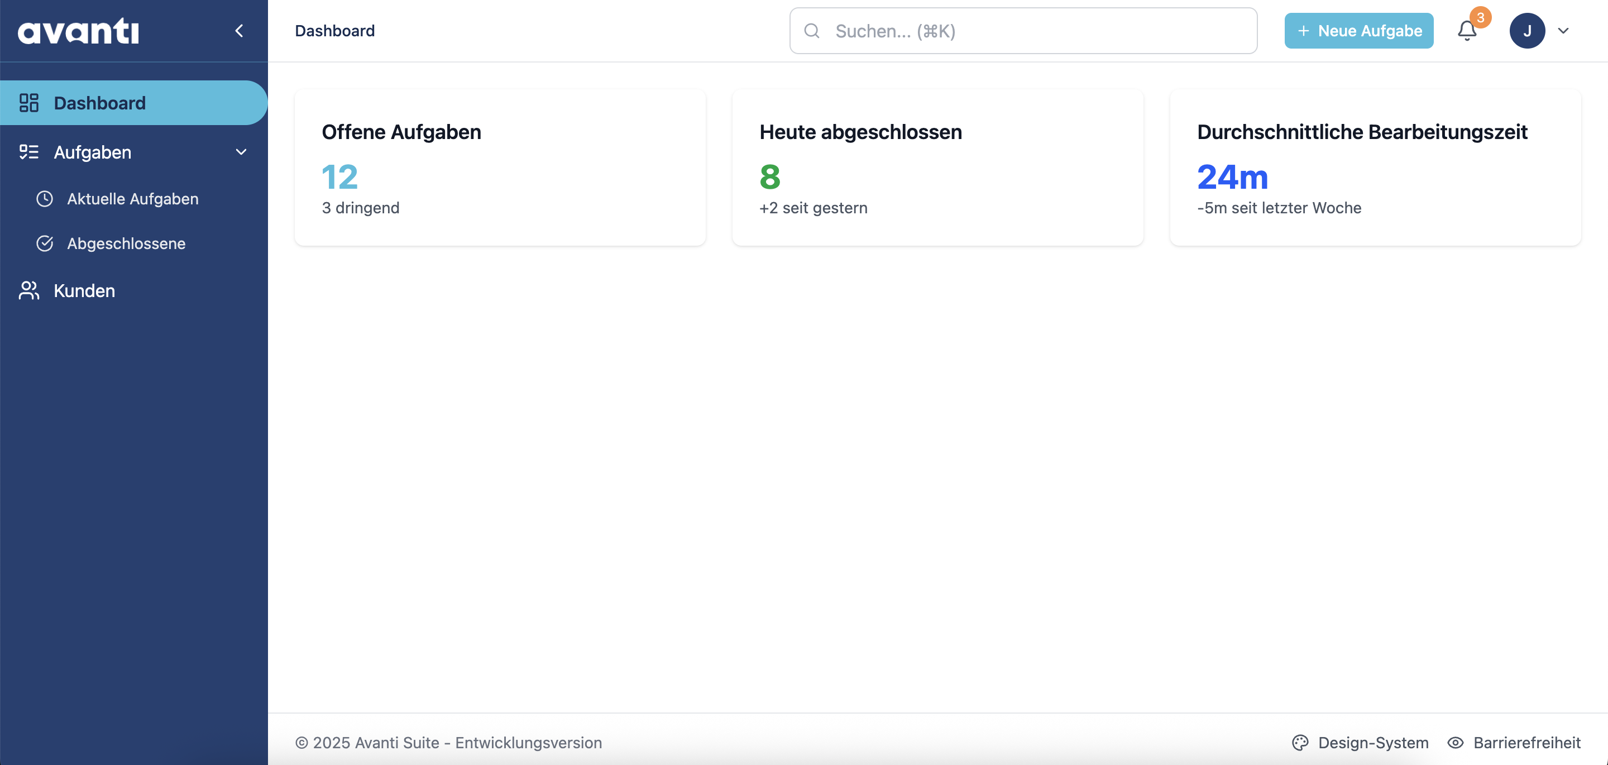The image size is (1608, 765).
Task: Click the user avatar J
Action: 1527,31
